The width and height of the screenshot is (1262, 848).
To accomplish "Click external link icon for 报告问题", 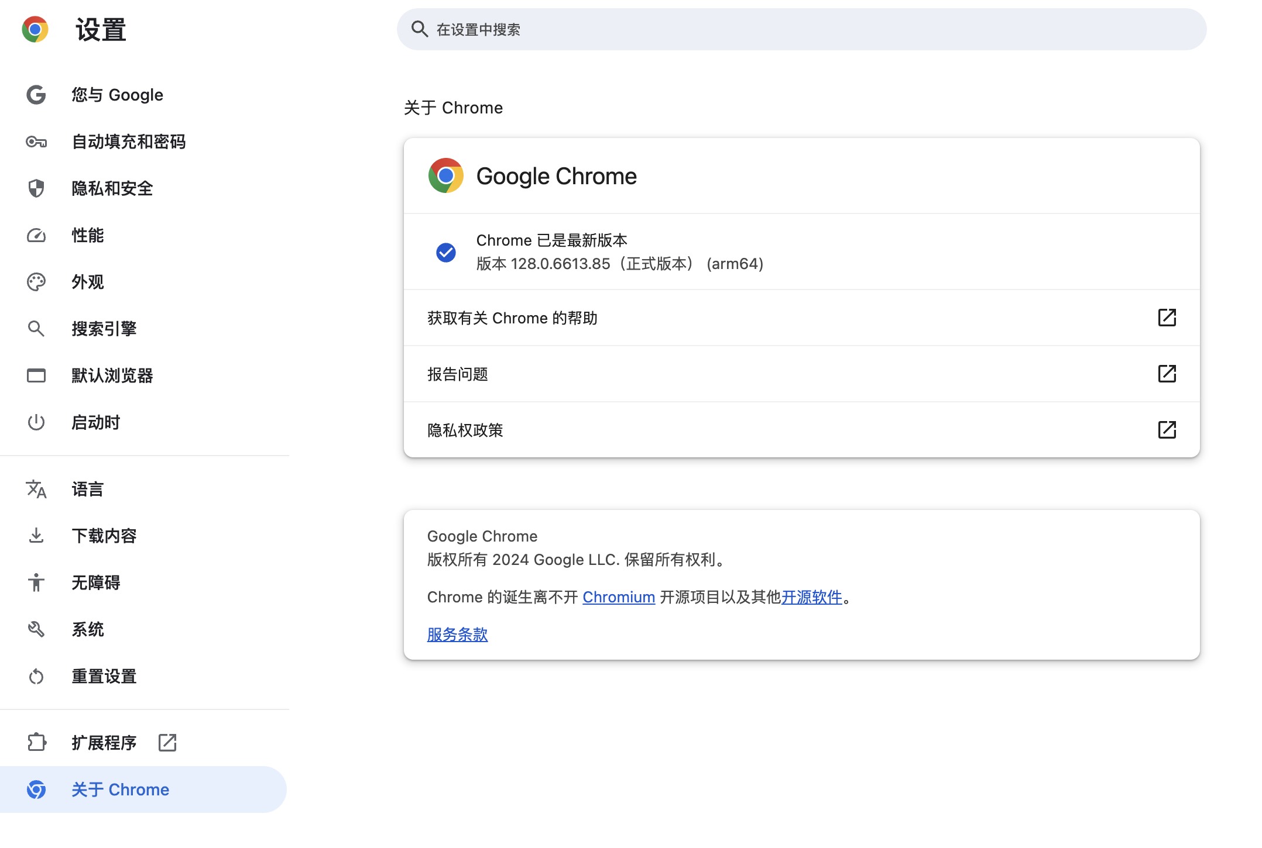I will (1167, 374).
